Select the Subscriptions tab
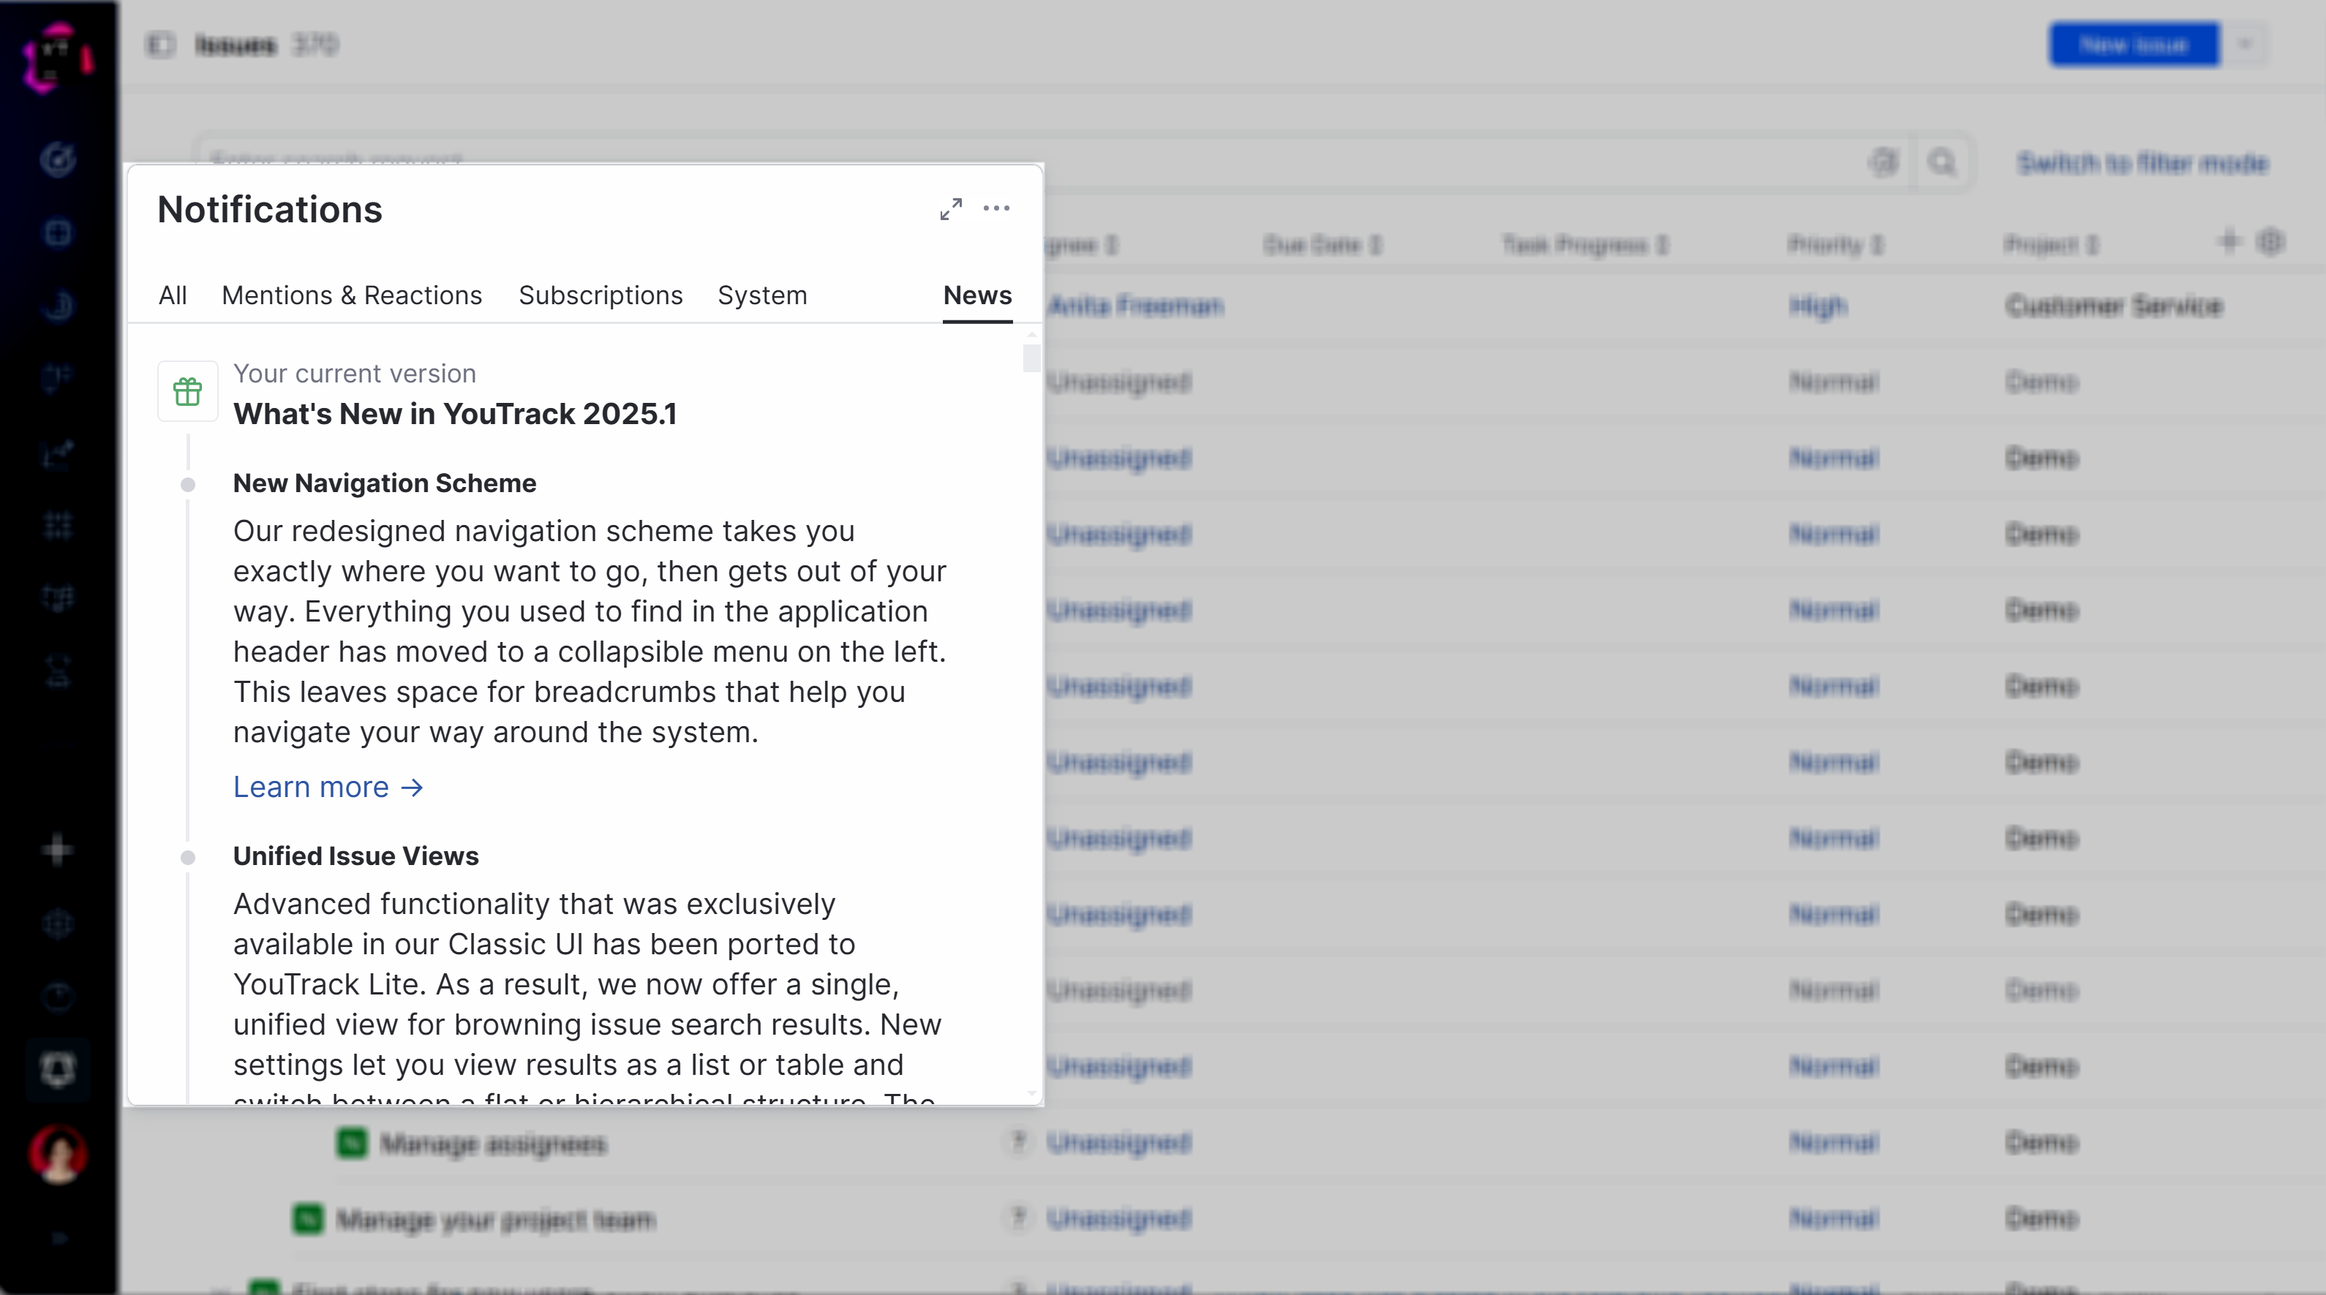 (x=601, y=295)
